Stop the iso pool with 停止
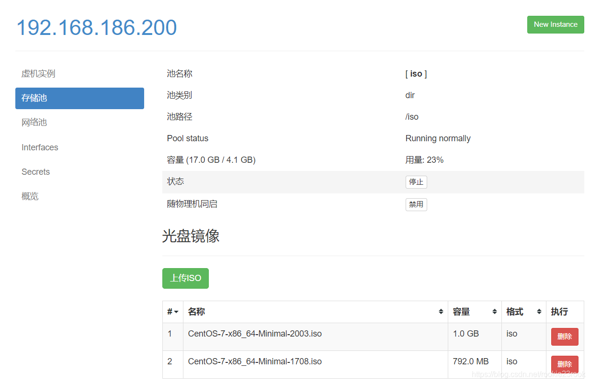The image size is (590, 383). coord(416,182)
